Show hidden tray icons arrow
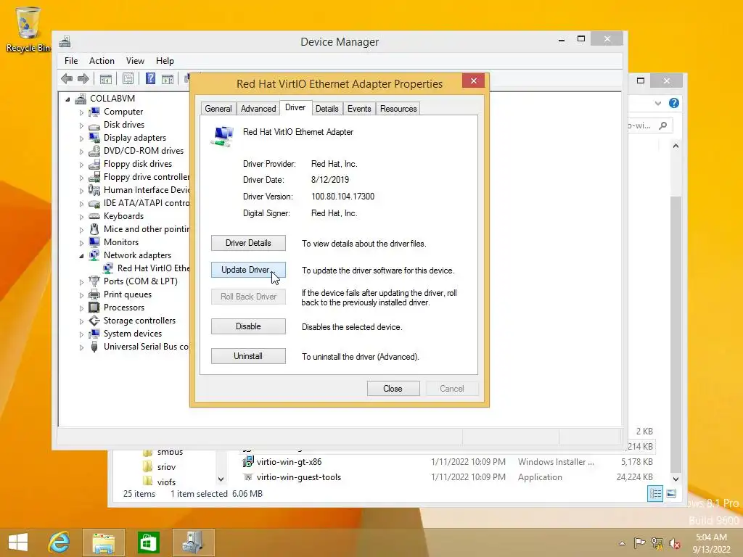 tap(622, 543)
